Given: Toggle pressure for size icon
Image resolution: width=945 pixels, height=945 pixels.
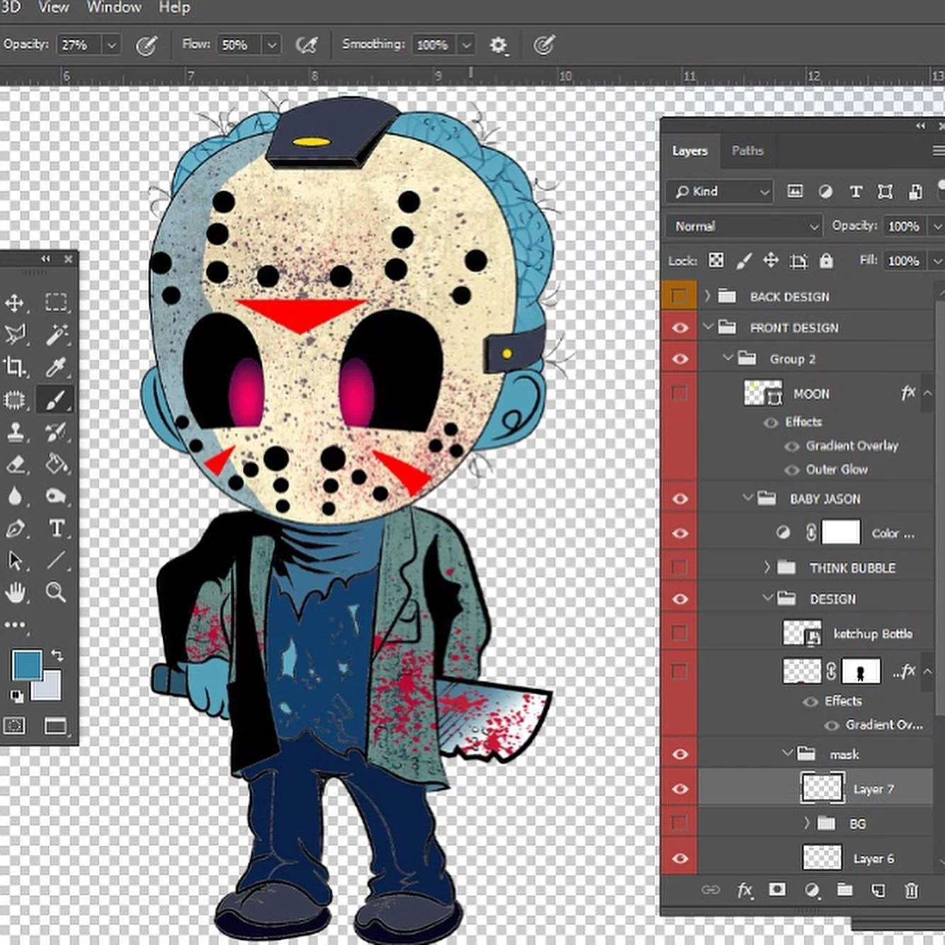Looking at the screenshot, I should click(543, 45).
